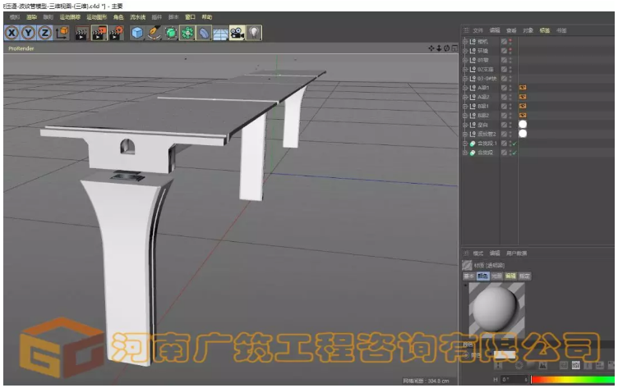This screenshot has width=618, height=388.
Task: Open the 窗口 menu
Action: pos(190,17)
